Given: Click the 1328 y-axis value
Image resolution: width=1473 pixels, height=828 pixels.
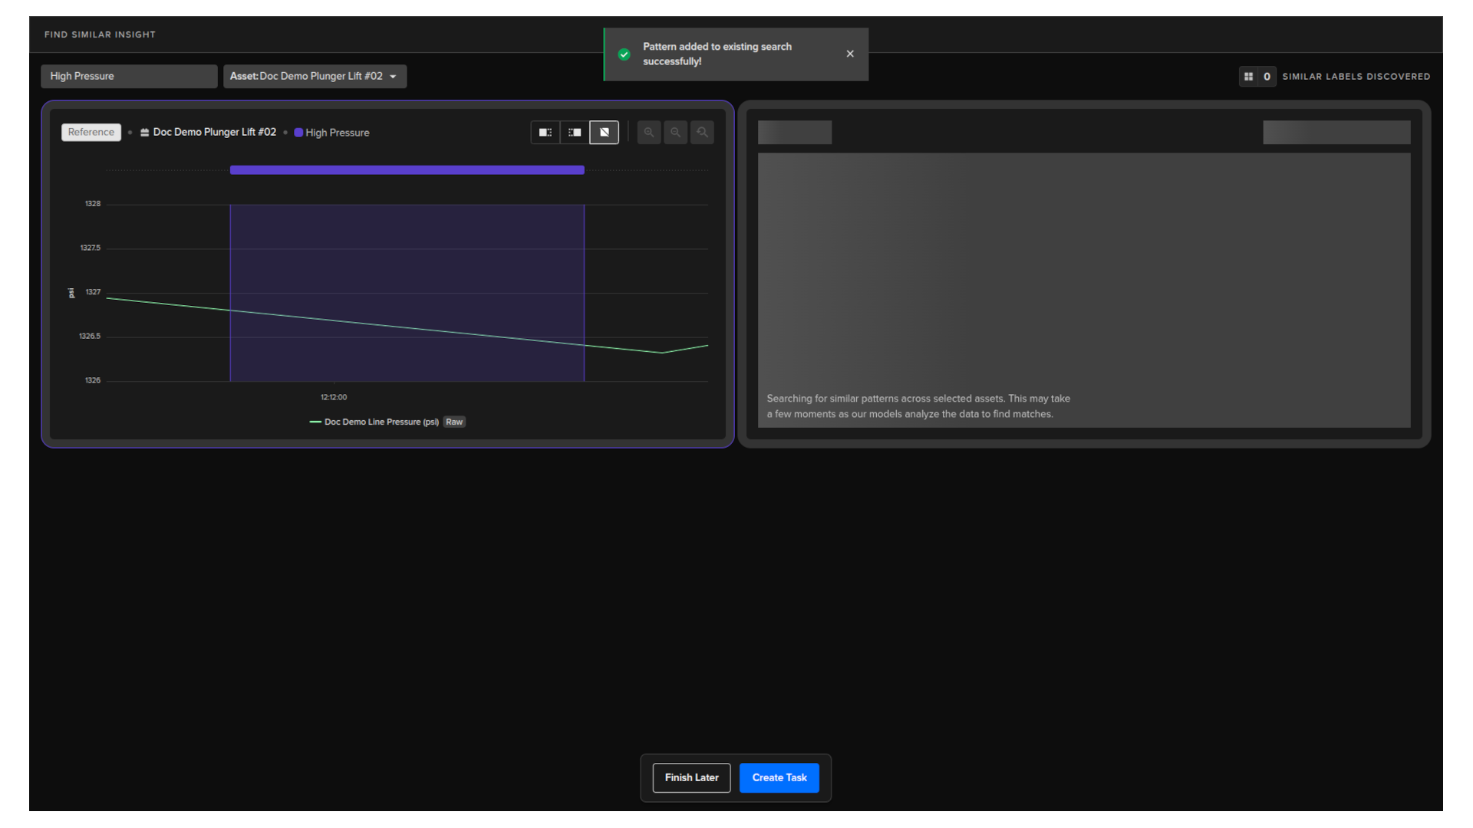Looking at the screenshot, I should (x=93, y=204).
